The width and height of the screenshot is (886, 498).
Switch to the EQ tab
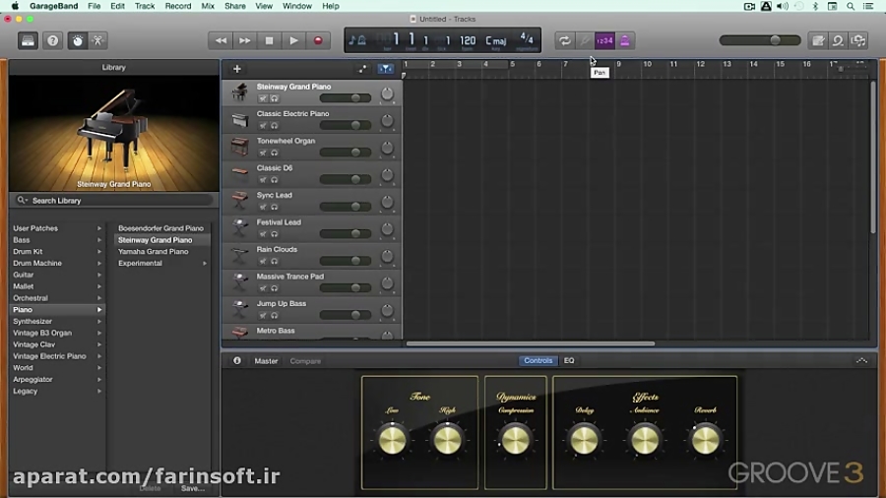[569, 361]
